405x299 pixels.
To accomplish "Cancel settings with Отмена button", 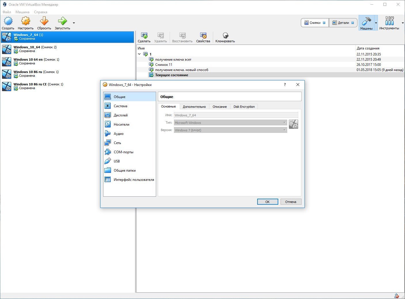I will 291,202.
